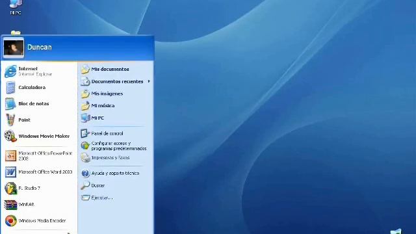Viewport: 416px width, 234px height.
Task: Launch Microsoft Office PowerPoint 2003 icon
Action: pos(10,156)
